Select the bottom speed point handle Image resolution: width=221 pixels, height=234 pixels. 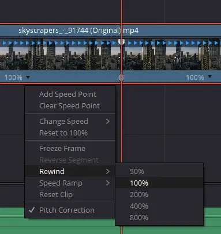coord(121,77)
